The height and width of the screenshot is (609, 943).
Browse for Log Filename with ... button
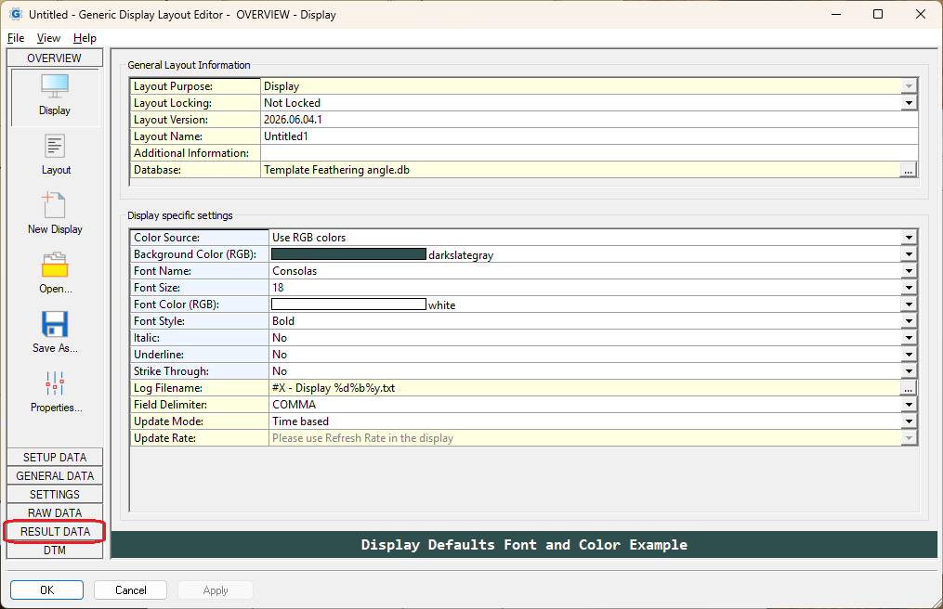(x=908, y=388)
